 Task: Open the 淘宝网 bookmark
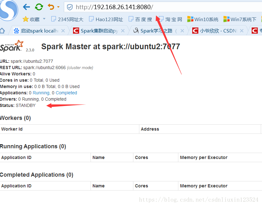170,19
